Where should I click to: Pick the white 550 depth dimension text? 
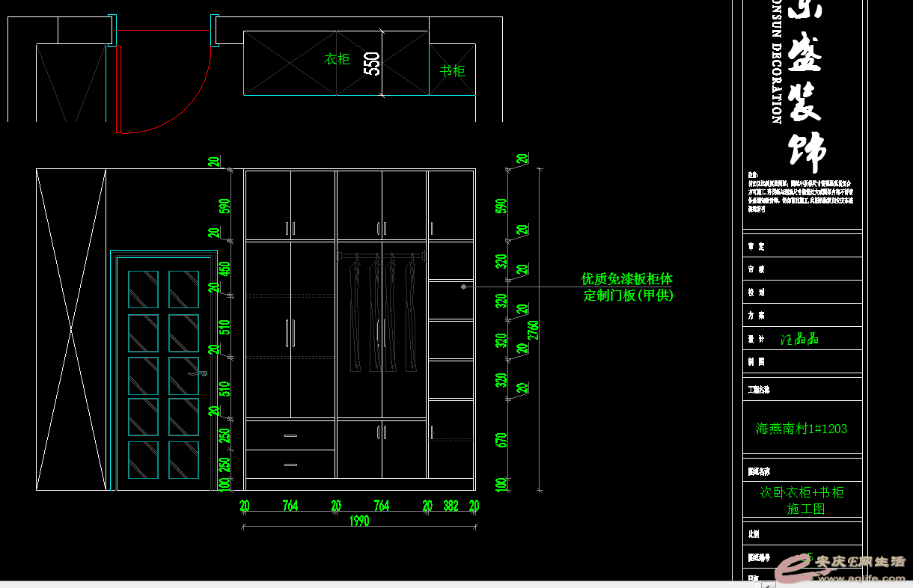point(372,64)
